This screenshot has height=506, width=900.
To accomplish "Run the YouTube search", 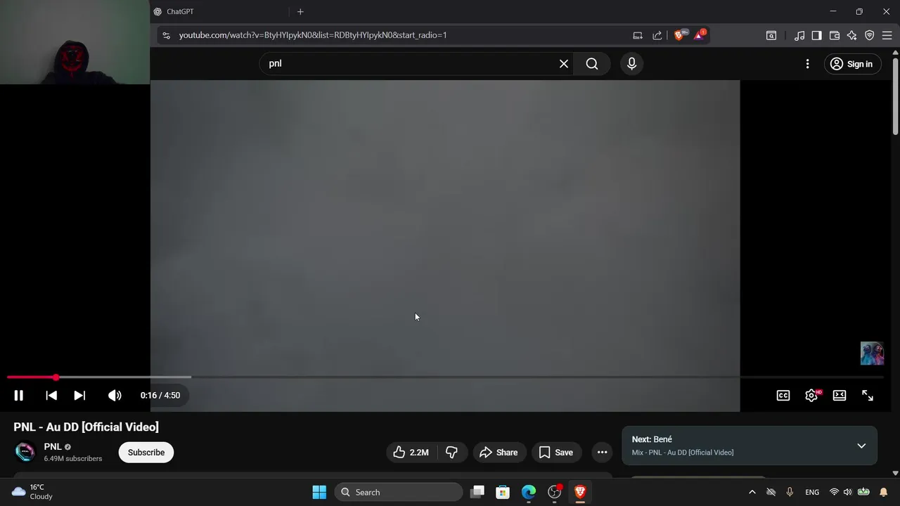I will click(x=592, y=64).
